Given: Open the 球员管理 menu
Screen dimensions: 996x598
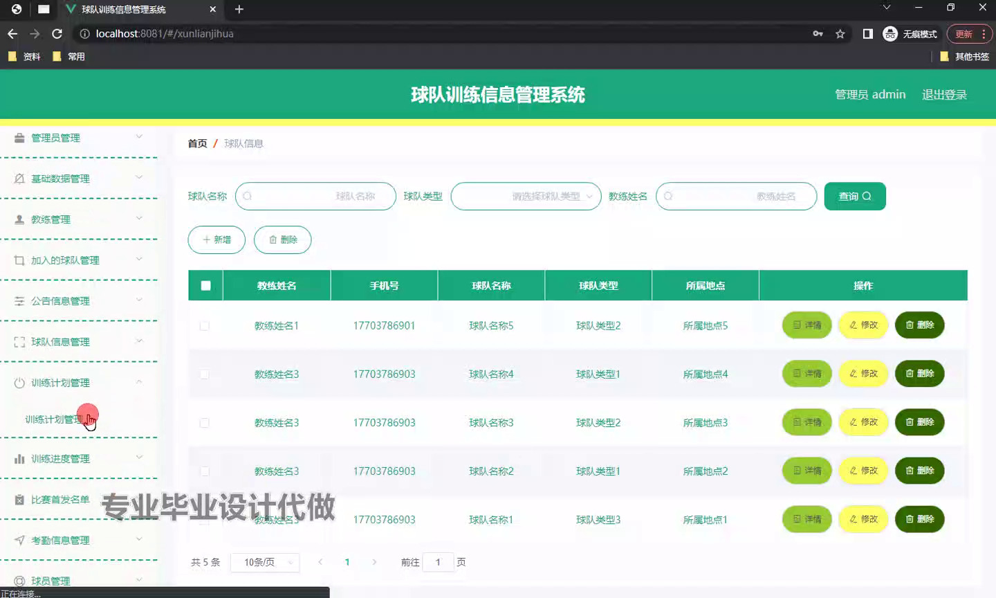Looking at the screenshot, I should pyautogui.click(x=79, y=581).
